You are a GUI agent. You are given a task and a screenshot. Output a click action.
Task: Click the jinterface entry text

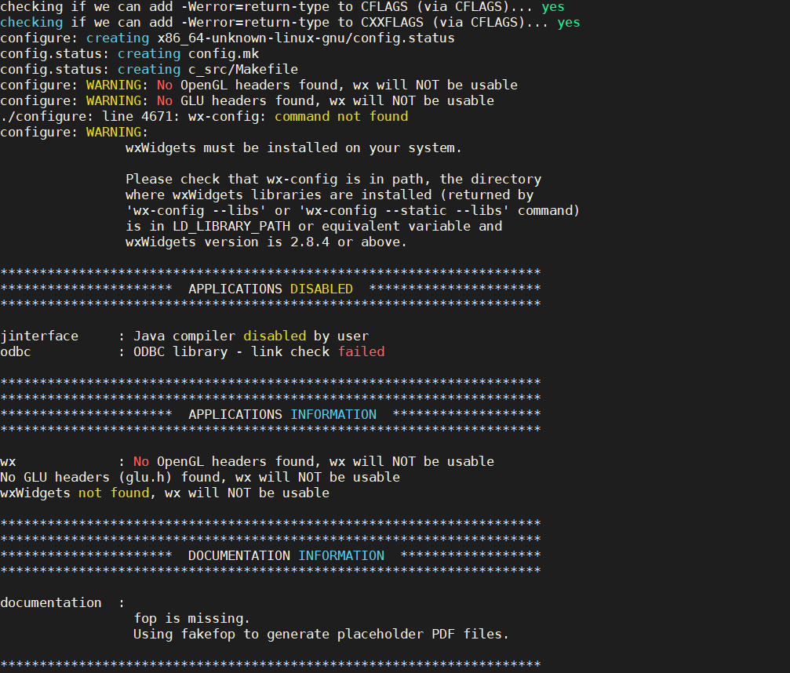(x=39, y=336)
